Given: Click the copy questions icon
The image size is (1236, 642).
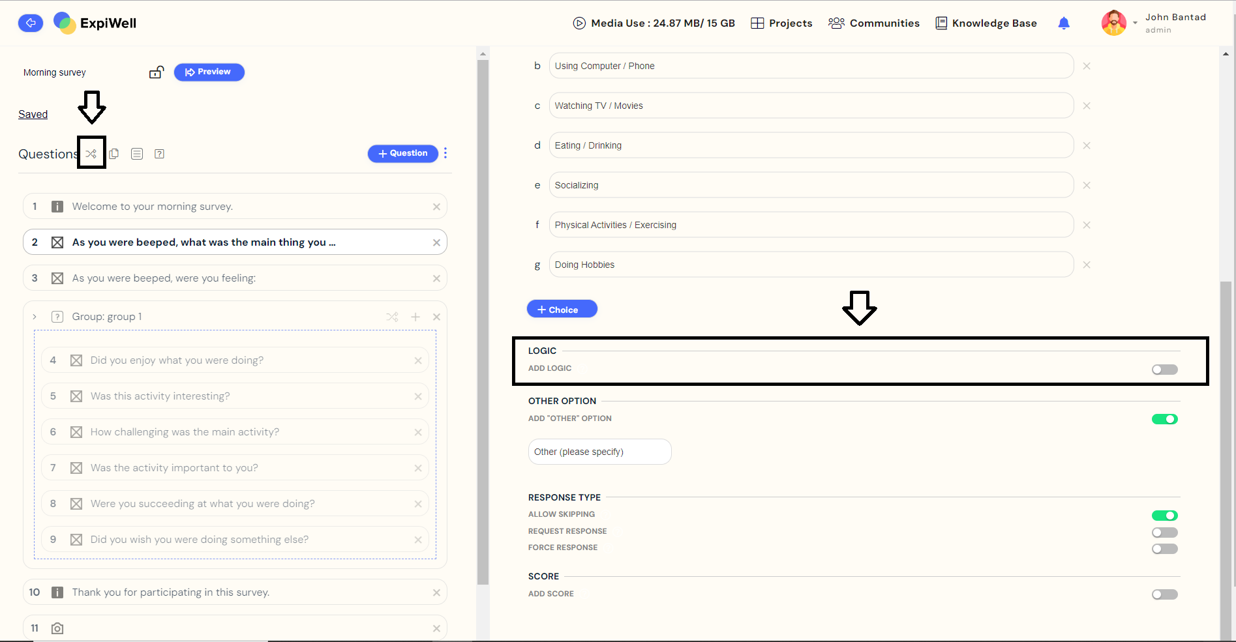Looking at the screenshot, I should pos(114,154).
